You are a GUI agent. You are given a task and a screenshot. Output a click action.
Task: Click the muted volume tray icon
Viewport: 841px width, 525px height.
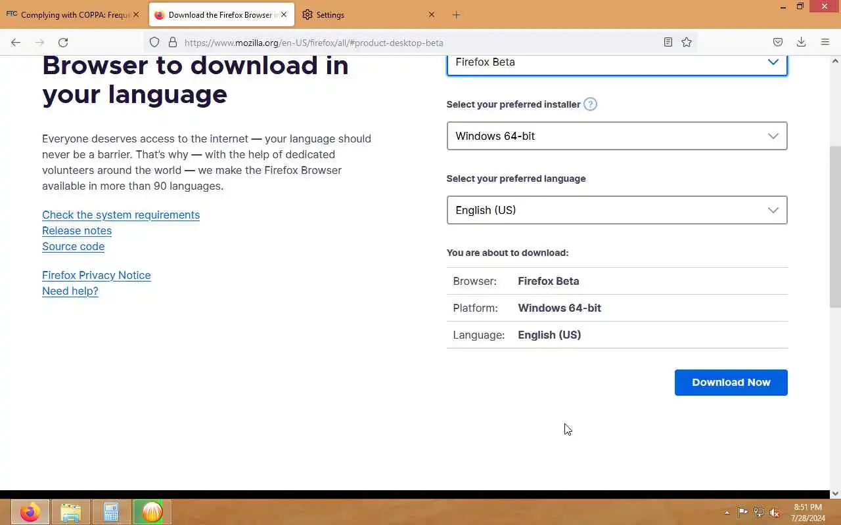coord(775,513)
